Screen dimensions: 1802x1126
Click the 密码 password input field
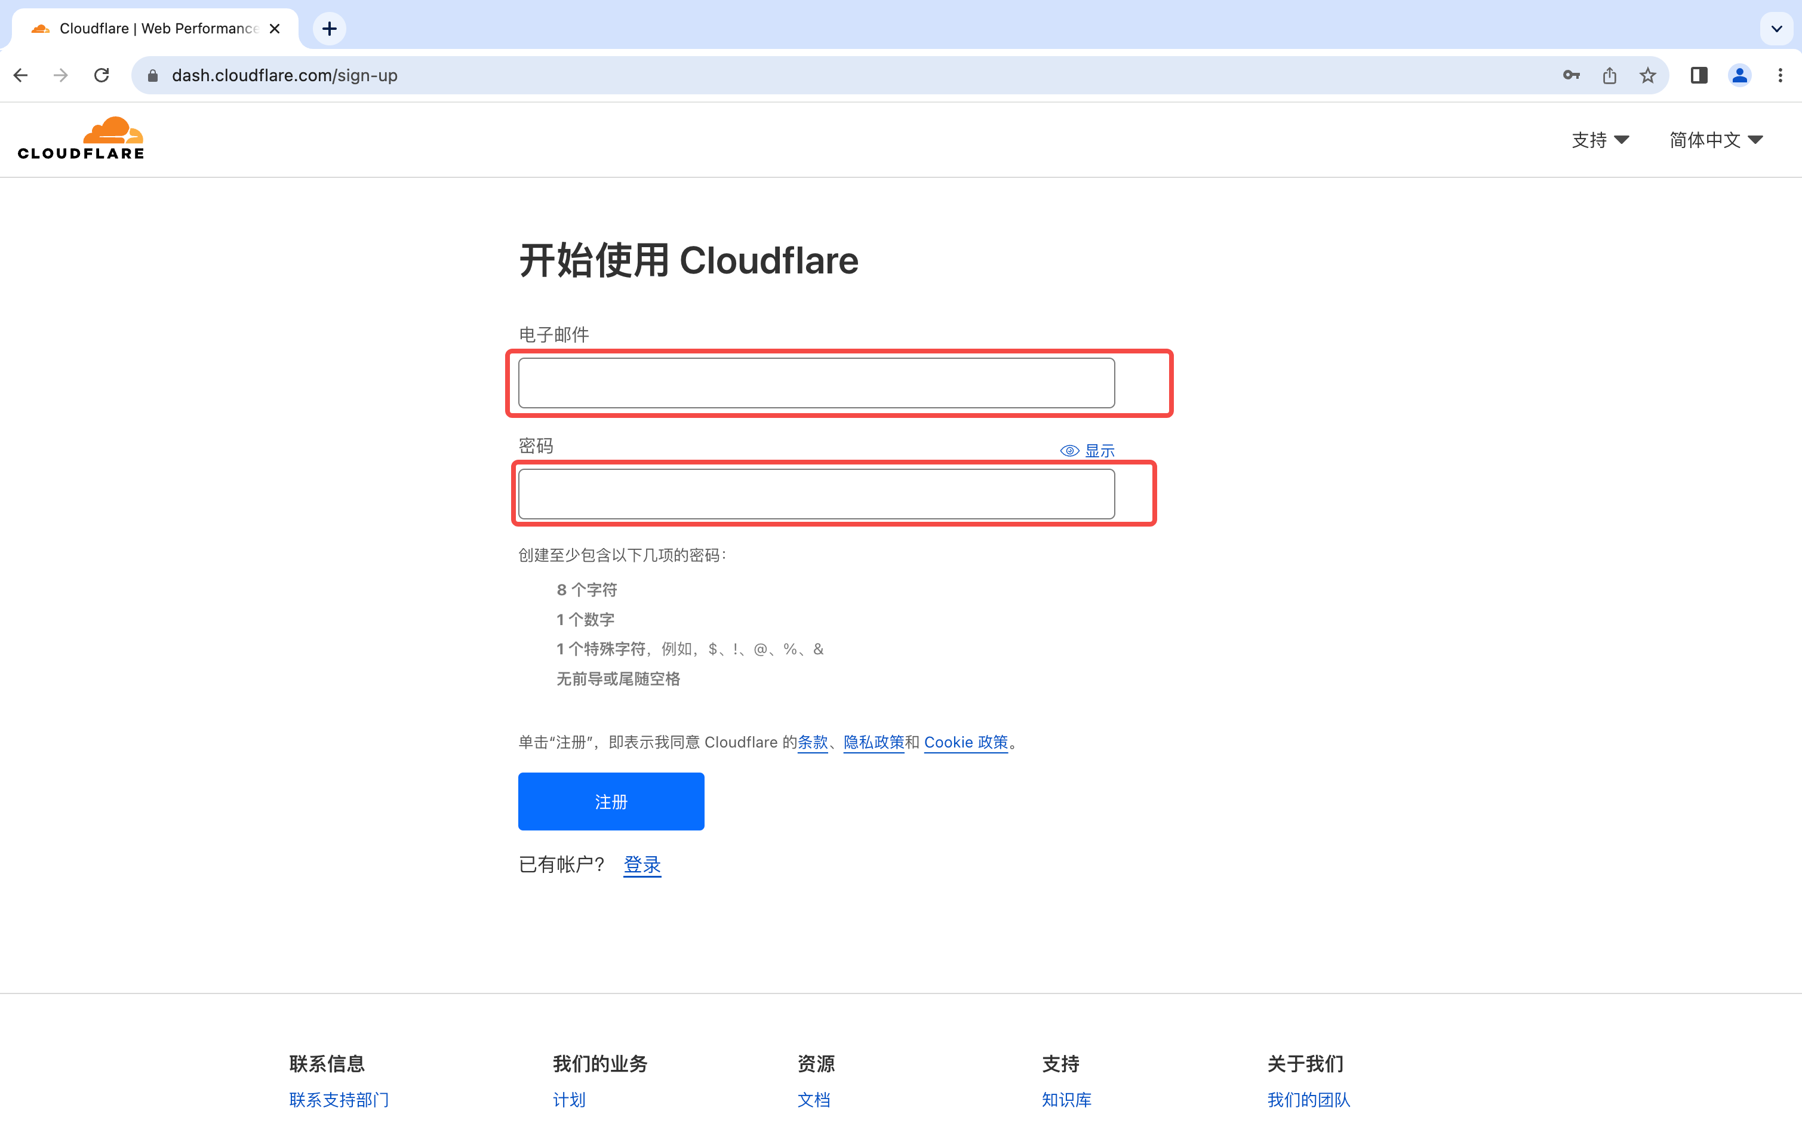click(x=816, y=494)
